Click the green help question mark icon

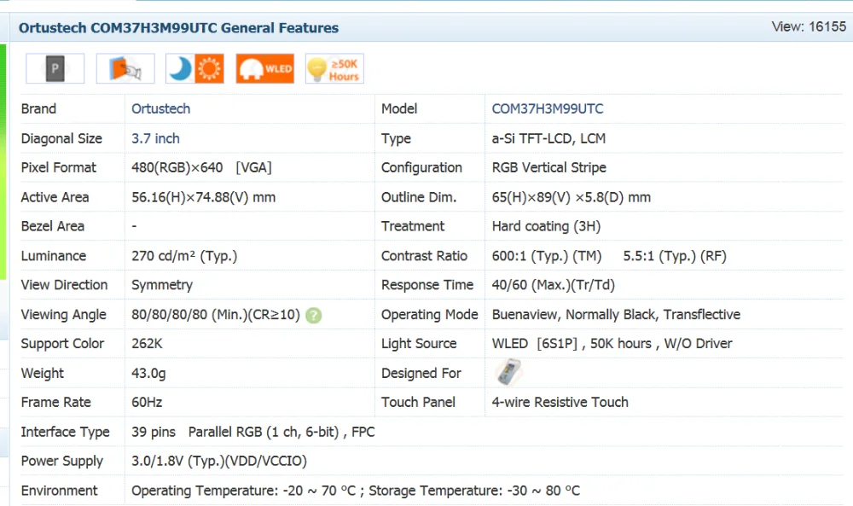(313, 316)
